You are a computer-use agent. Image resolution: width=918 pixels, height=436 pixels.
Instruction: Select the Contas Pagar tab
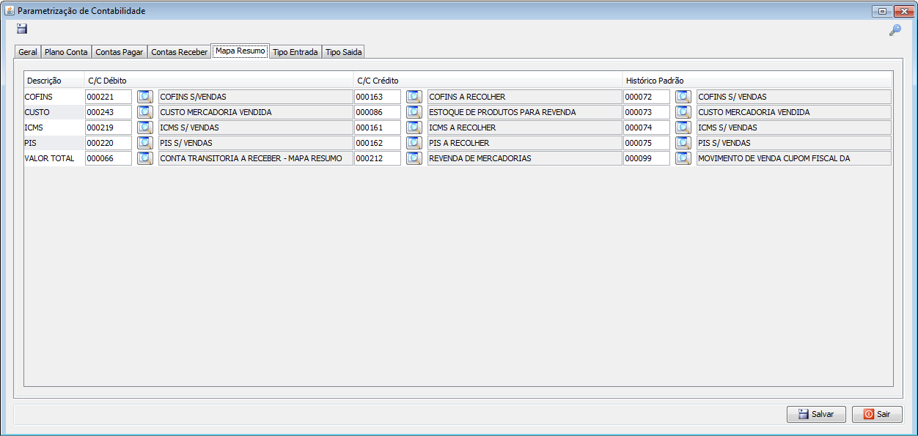tap(119, 52)
